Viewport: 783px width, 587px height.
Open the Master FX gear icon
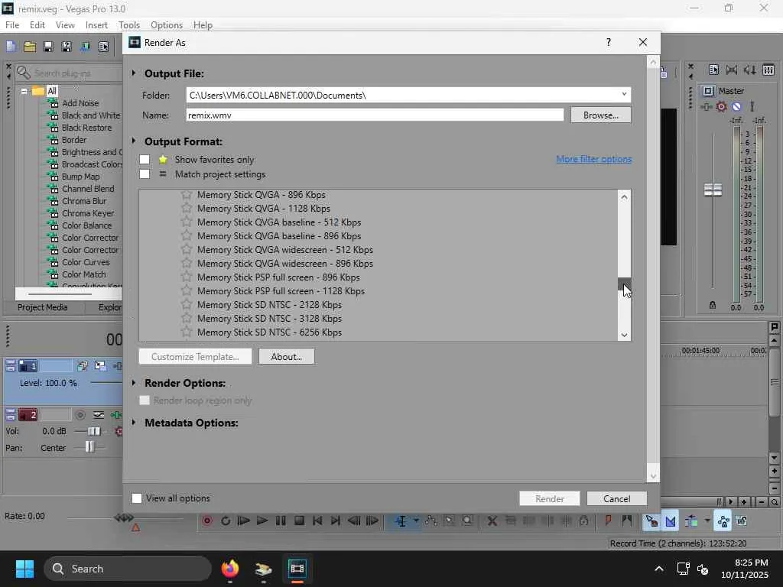[721, 106]
